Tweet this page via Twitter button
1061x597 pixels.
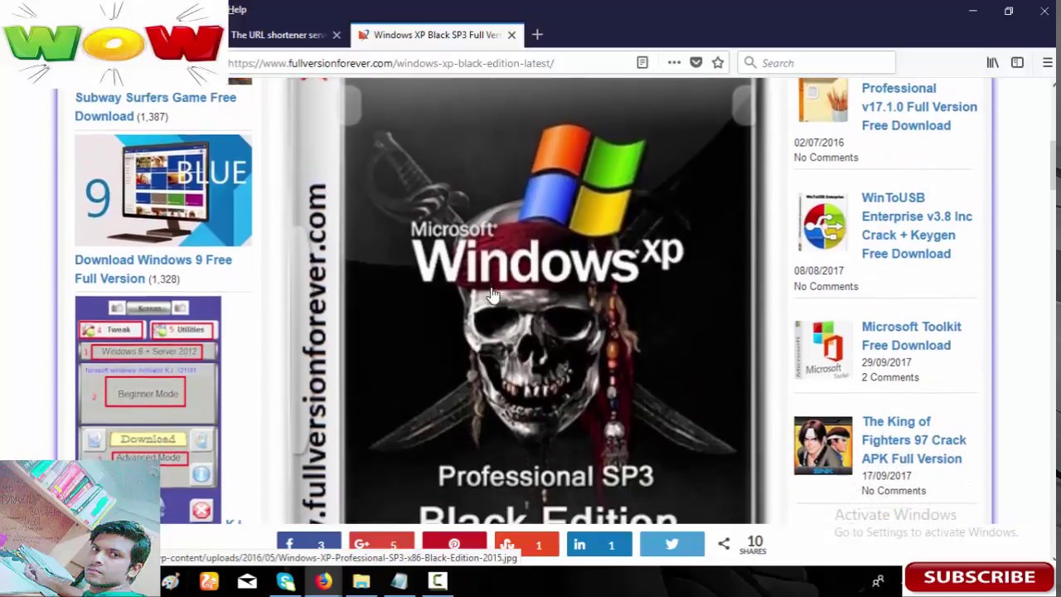click(x=672, y=544)
